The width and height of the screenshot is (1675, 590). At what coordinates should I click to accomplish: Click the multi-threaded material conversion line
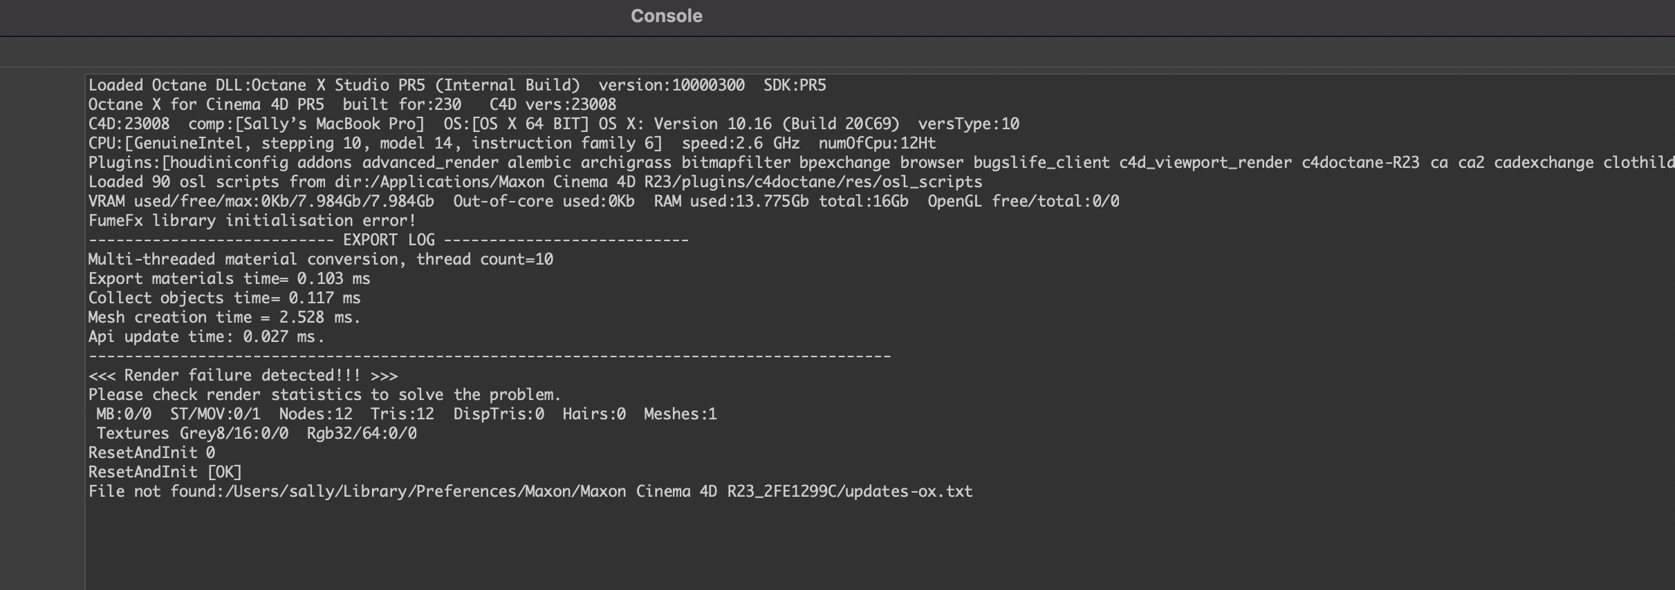click(320, 259)
